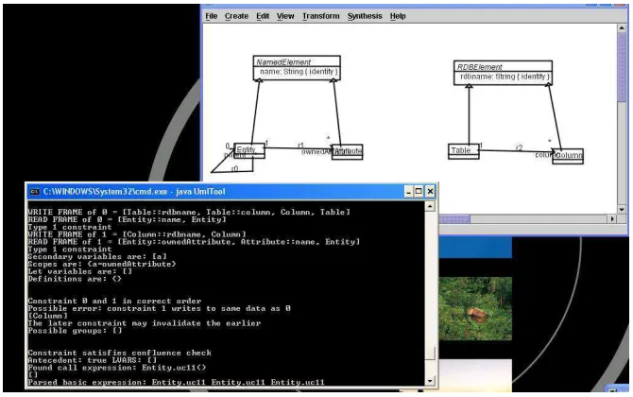Open the File menu
Image resolution: width=633 pixels, height=397 pixels.
tap(211, 16)
